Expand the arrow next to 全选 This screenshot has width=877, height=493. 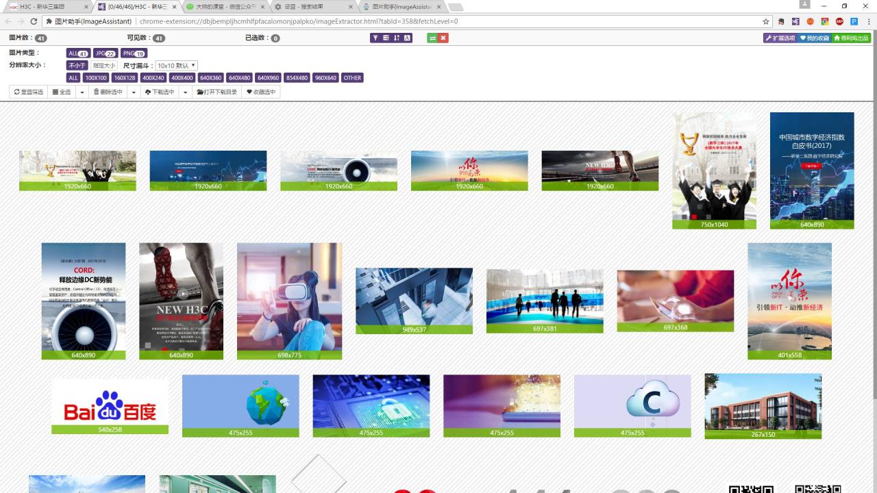(x=82, y=92)
